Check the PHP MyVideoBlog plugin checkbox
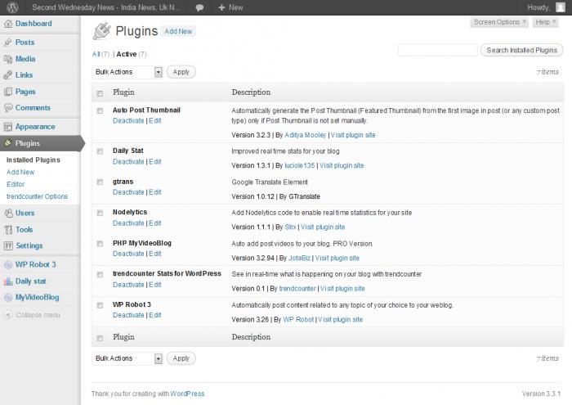The width and height of the screenshot is (572, 405). (x=100, y=244)
